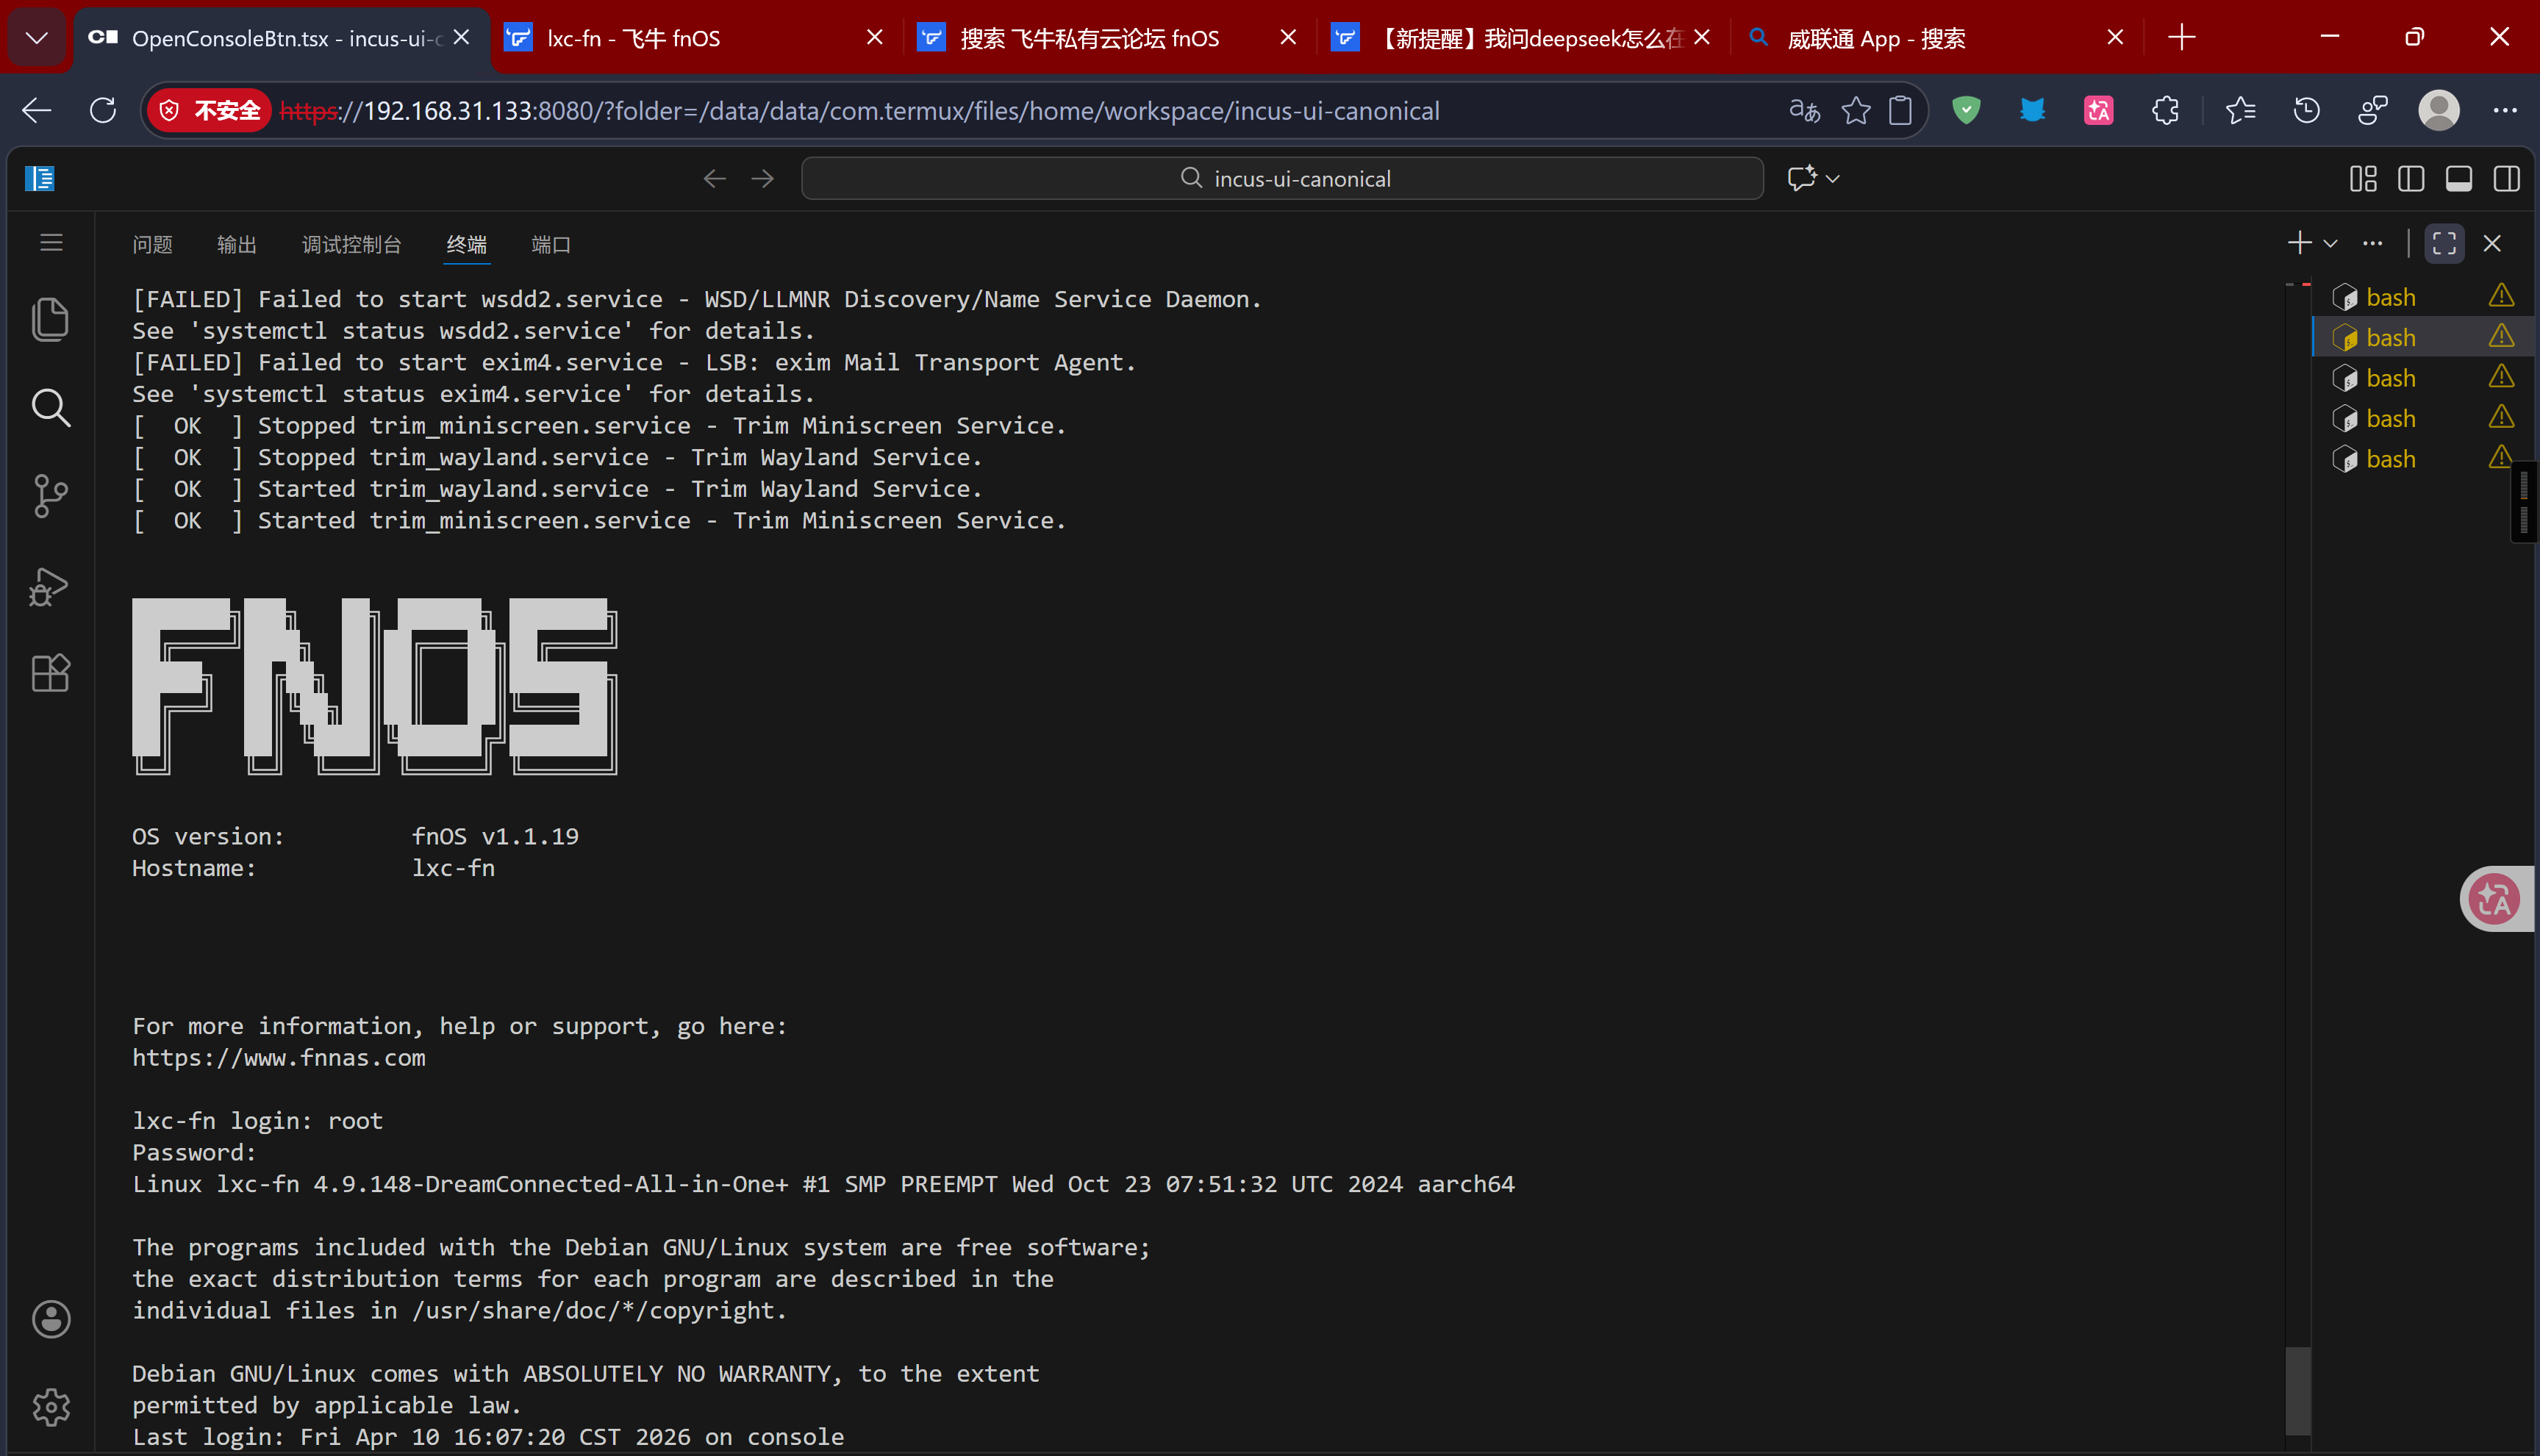Screen dimensions: 2540x1456
Task: Open the Explorer view in activity bar
Action: coord(50,320)
